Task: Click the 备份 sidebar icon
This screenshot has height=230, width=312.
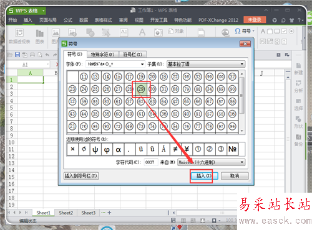Action: 298,140
